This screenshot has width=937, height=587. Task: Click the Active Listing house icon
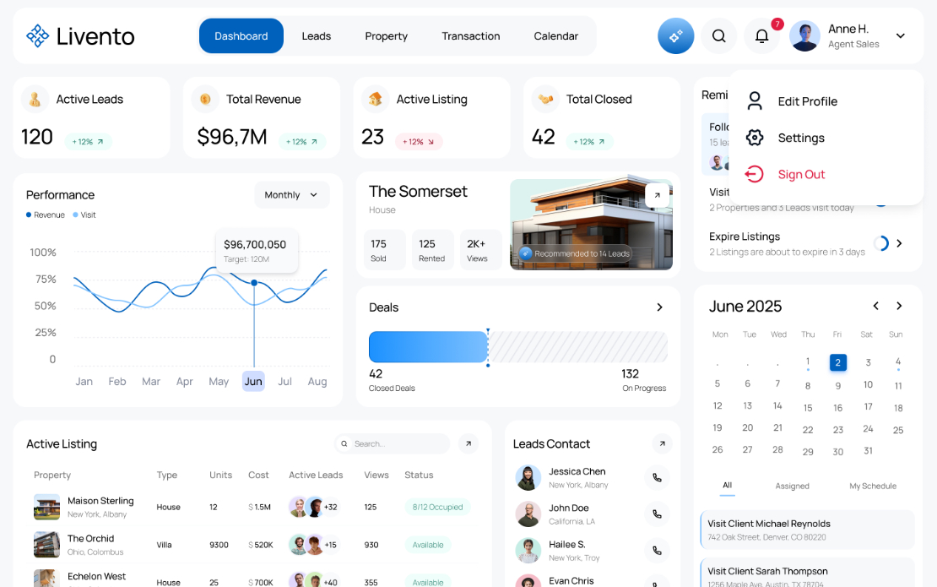pos(376,99)
